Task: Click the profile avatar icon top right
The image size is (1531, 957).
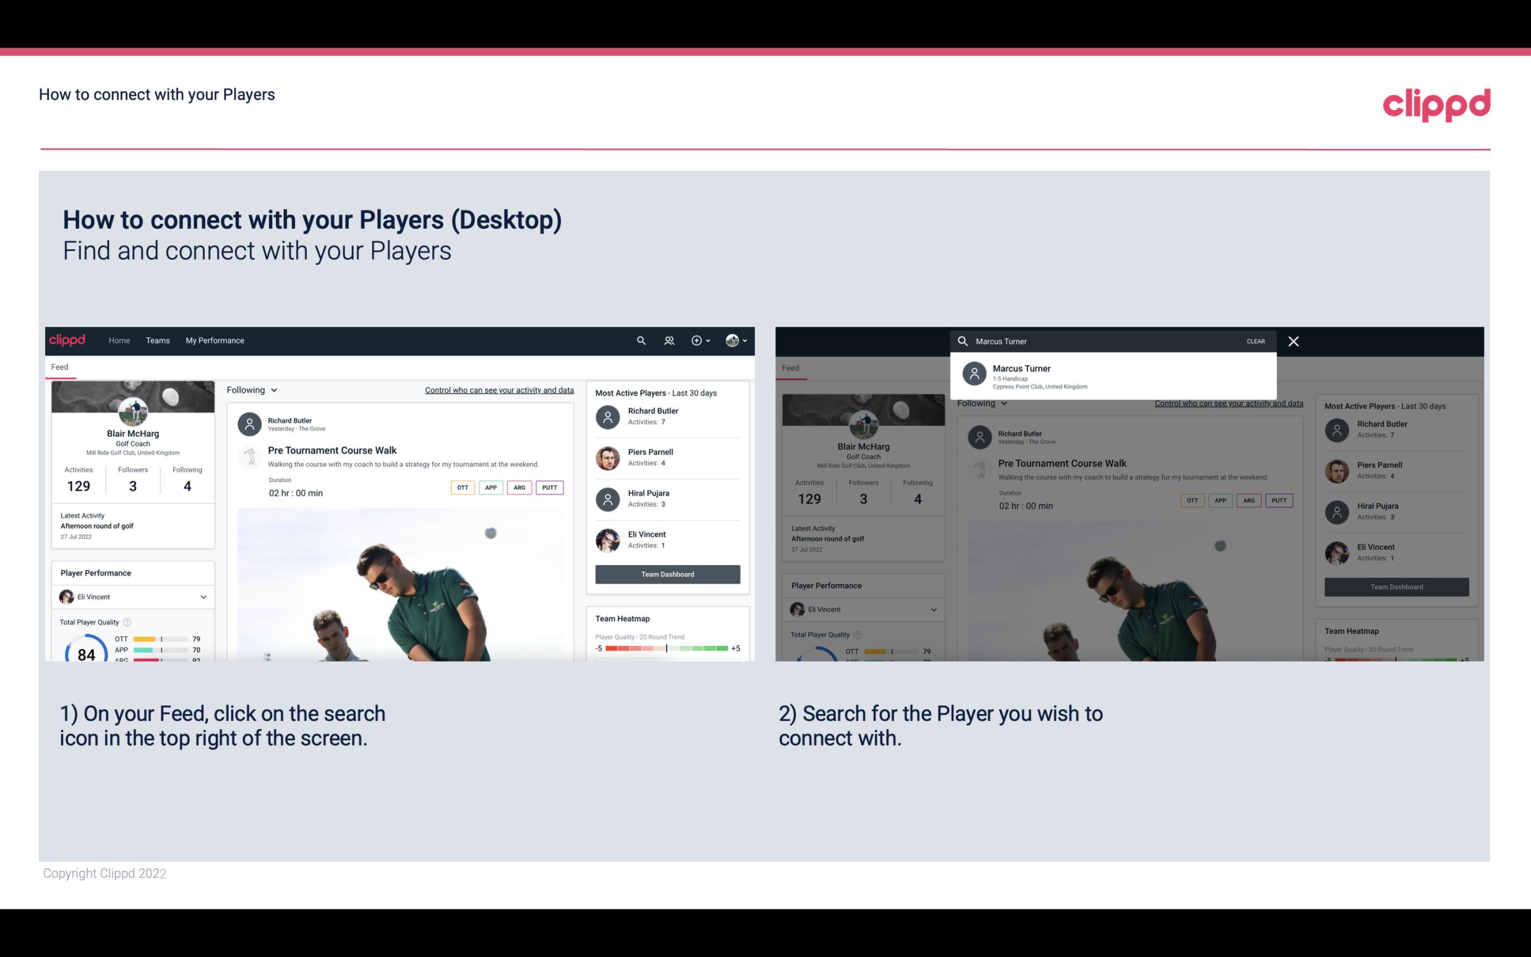Action: point(731,341)
